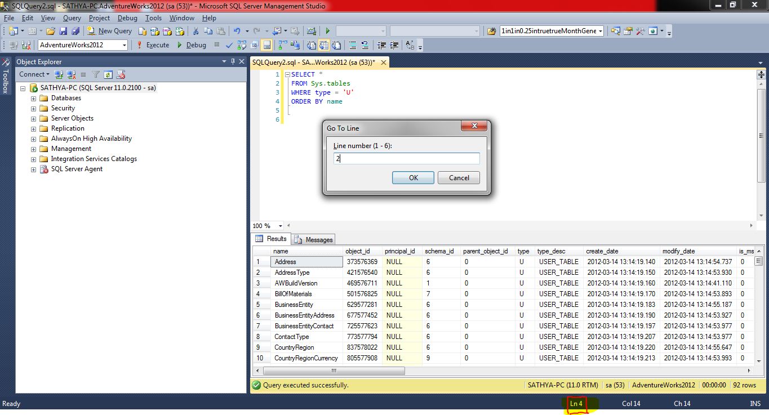Click the Open File folder icon
769x415 pixels.
(x=50, y=31)
